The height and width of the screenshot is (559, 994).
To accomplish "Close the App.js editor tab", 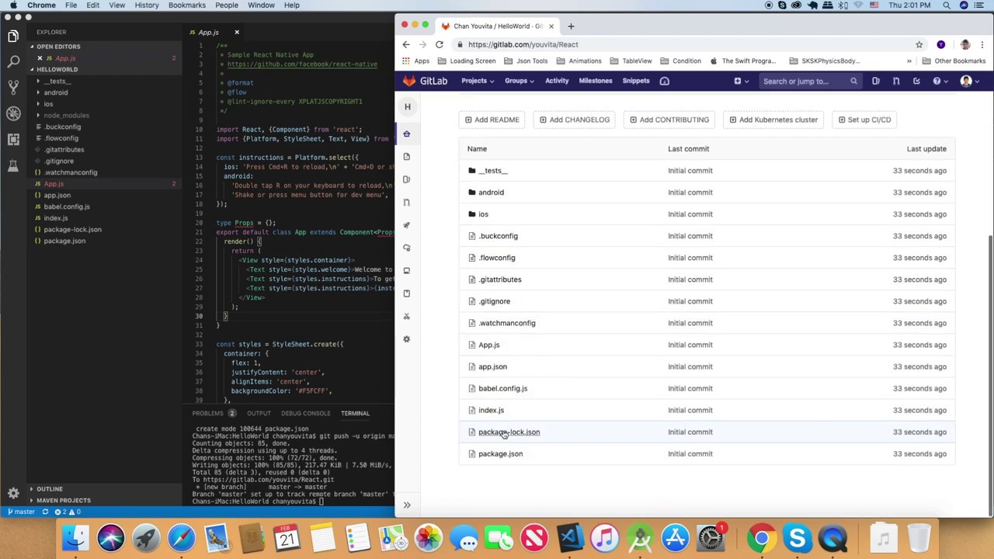I will point(237,33).
